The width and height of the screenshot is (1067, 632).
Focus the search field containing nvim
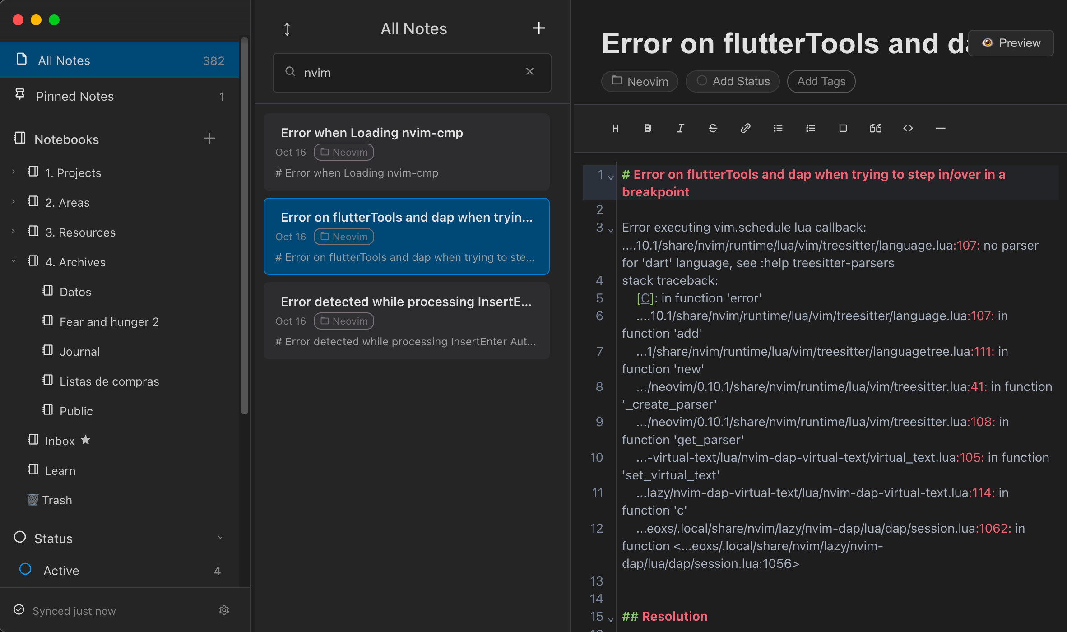click(412, 73)
